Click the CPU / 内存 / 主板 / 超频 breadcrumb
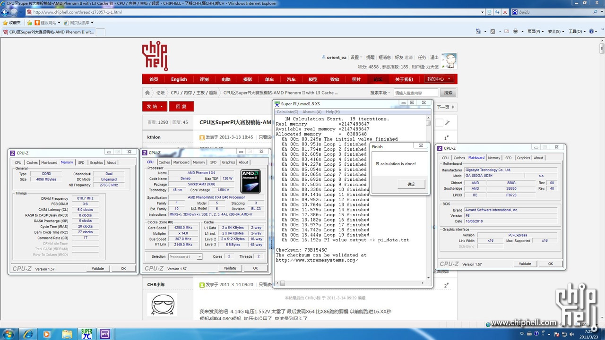 194,93
